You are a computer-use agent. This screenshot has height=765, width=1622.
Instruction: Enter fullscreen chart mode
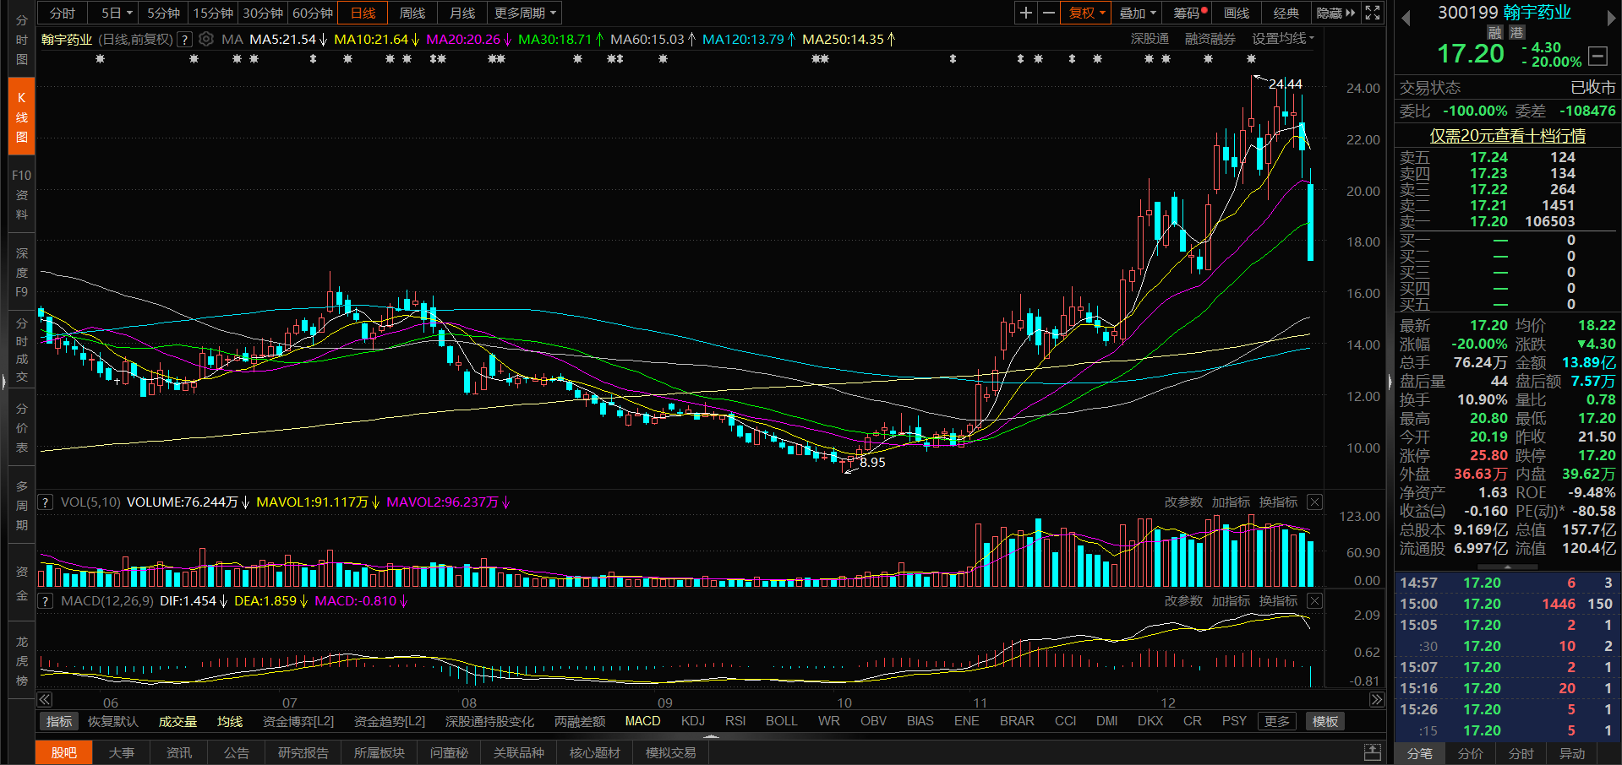(x=1373, y=13)
